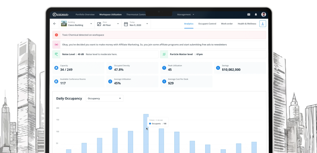The width and height of the screenshot is (317, 153).
Task: Open the Occupancy chart type dropdown
Action: point(105,98)
